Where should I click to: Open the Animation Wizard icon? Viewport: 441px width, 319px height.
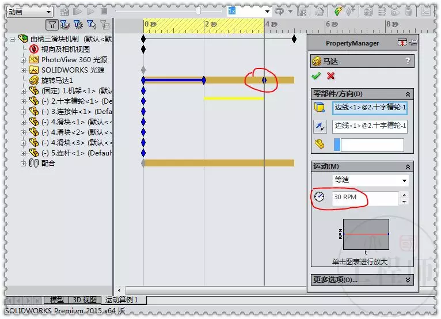(319, 12)
